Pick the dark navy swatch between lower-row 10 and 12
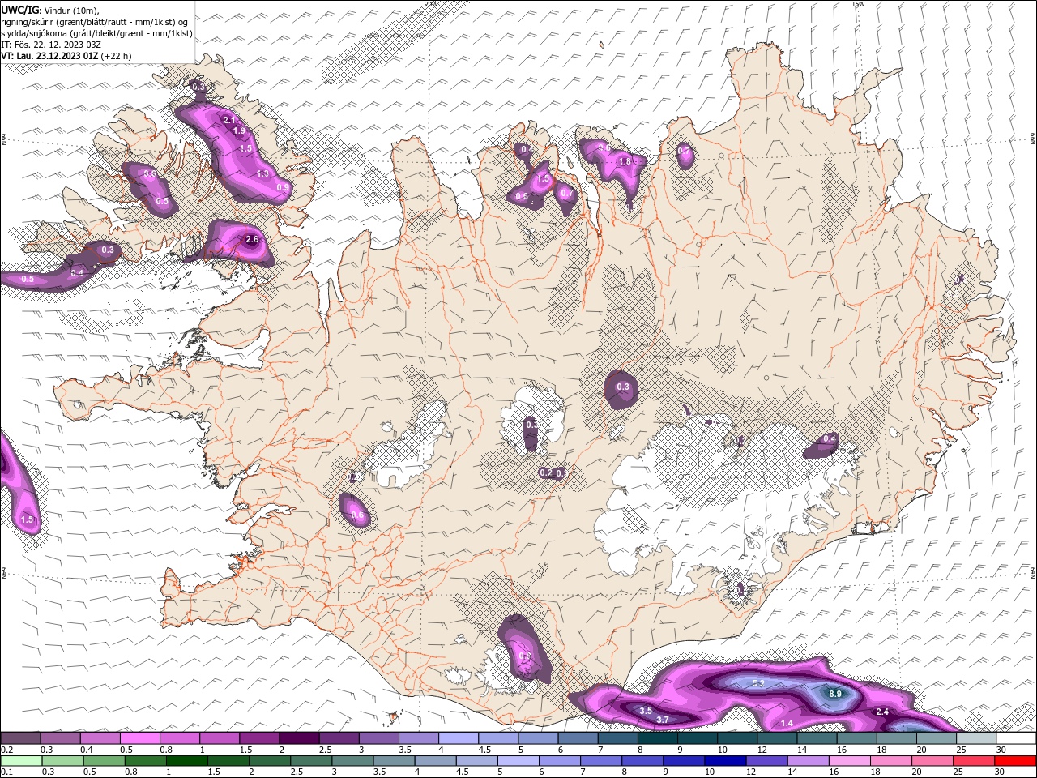 [x=723, y=761]
